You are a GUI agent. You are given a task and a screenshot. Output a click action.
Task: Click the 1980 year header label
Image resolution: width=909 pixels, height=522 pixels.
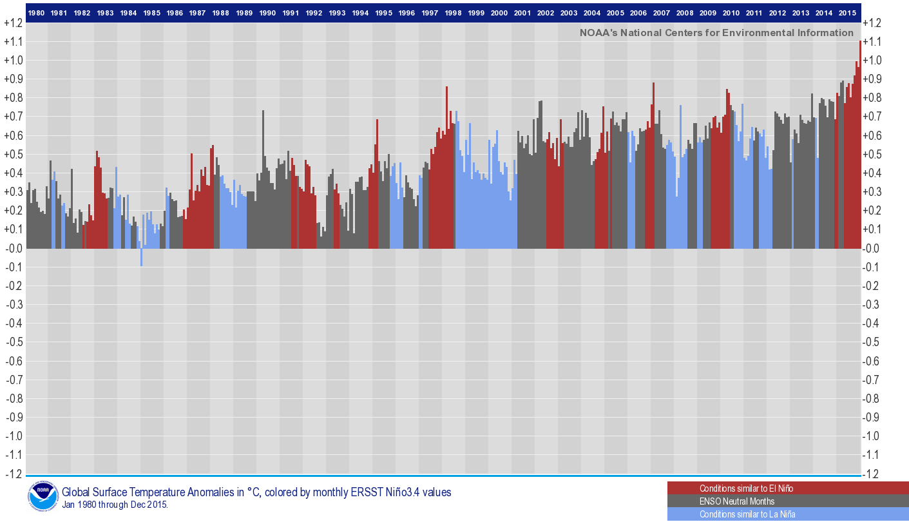tap(36, 13)
